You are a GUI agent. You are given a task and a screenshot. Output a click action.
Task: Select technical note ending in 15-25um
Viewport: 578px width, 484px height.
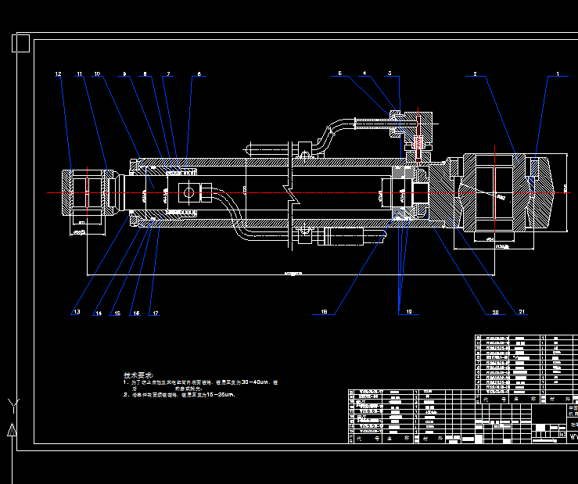pos(179,395)
